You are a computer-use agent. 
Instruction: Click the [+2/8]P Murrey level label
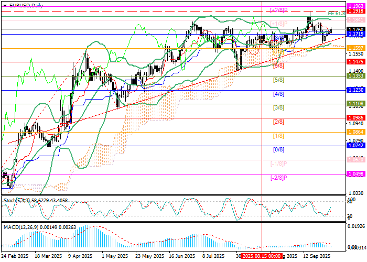[x=280, y=10]
